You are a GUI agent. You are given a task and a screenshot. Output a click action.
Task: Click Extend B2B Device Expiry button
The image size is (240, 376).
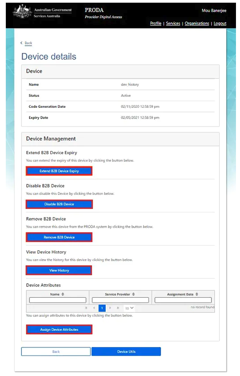(59, 171)
